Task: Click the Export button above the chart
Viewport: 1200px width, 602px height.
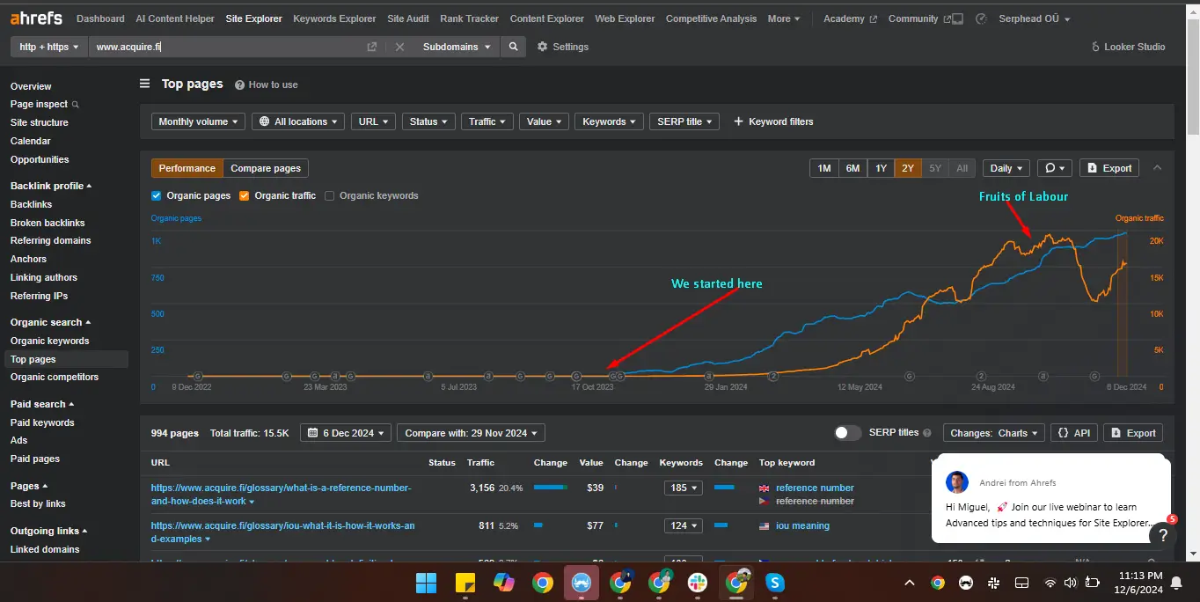Action: [1109, 168]
